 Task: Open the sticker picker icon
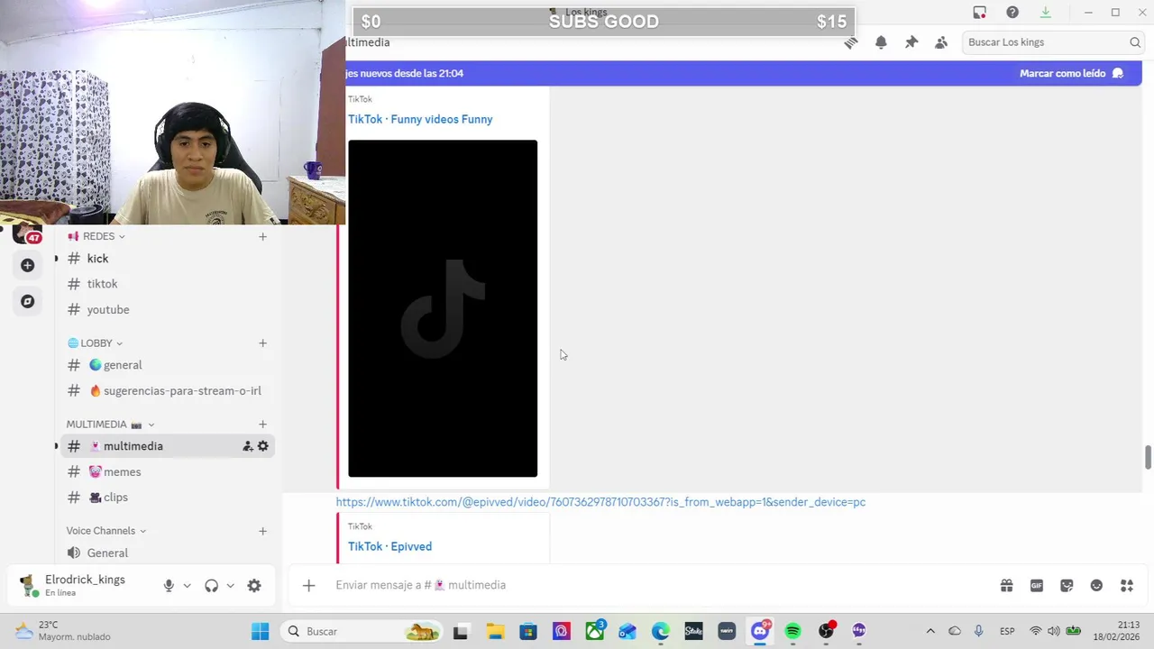click(1067, 586)
